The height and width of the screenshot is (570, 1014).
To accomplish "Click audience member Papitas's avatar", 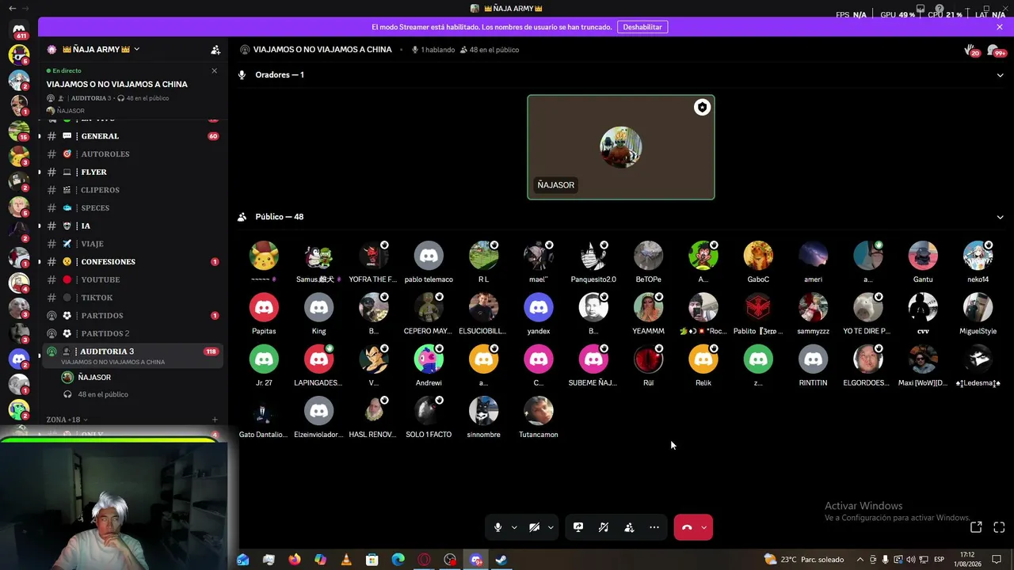I will click(264, 307).
